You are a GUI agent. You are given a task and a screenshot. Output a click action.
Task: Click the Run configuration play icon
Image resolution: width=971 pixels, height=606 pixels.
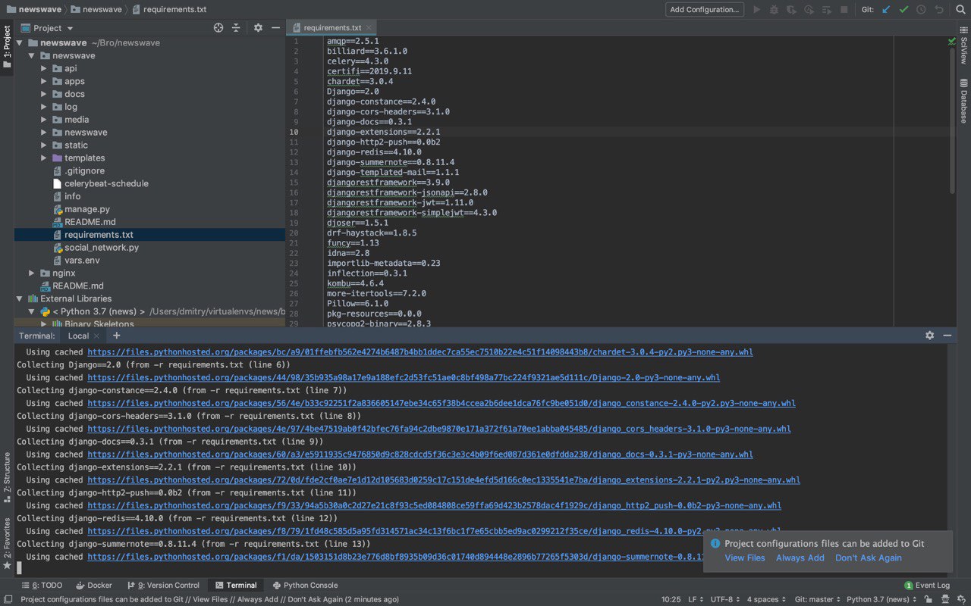point(756,10)
